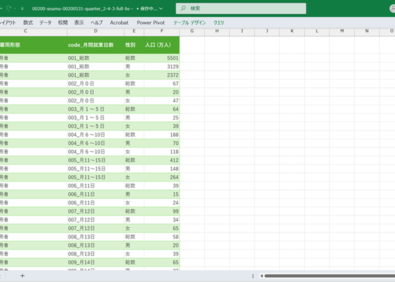Click the redo arrow in the title bar
The image size is (395, 282).
[x=8, y=8]
